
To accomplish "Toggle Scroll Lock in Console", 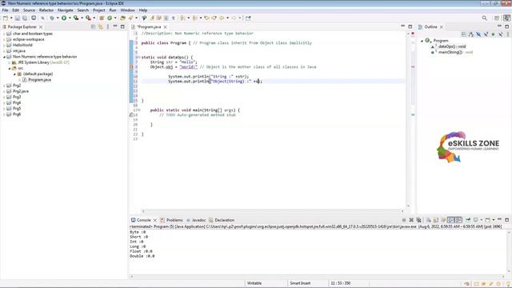I will tap(436, 220).
